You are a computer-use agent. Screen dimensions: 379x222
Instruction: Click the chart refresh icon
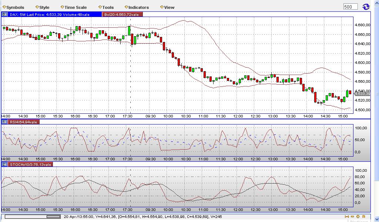coord(366,6)
